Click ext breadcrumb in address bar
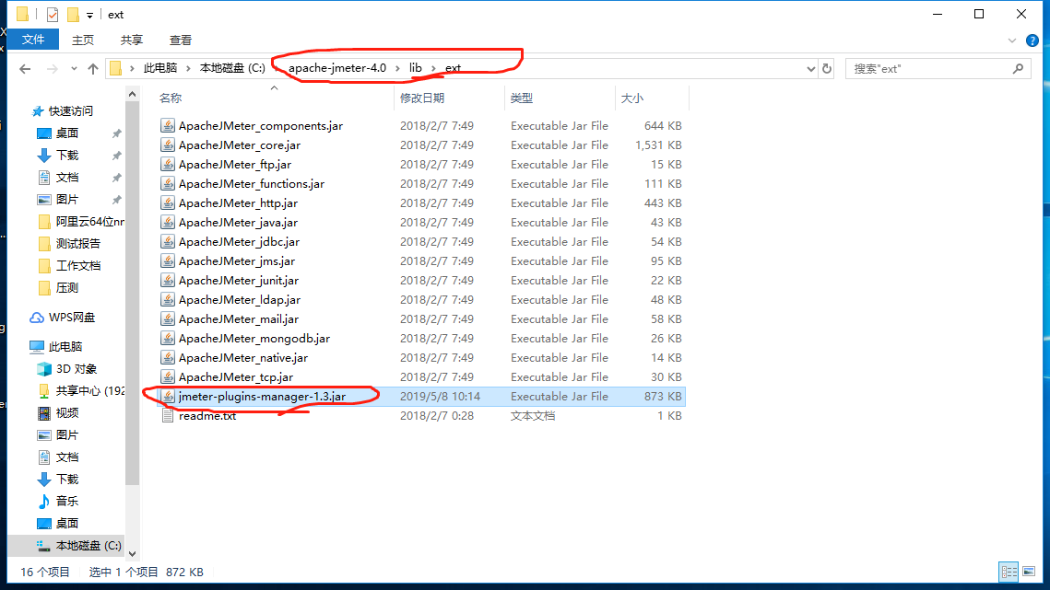Viewport: 1050px width, 590px height. (453, 67)
